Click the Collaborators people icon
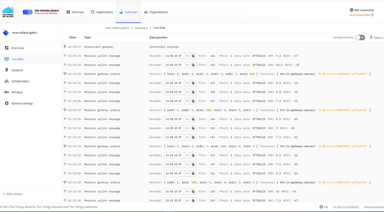Image resolution: width=384 pixels, height=212 pixels. (x=7, y=81)
